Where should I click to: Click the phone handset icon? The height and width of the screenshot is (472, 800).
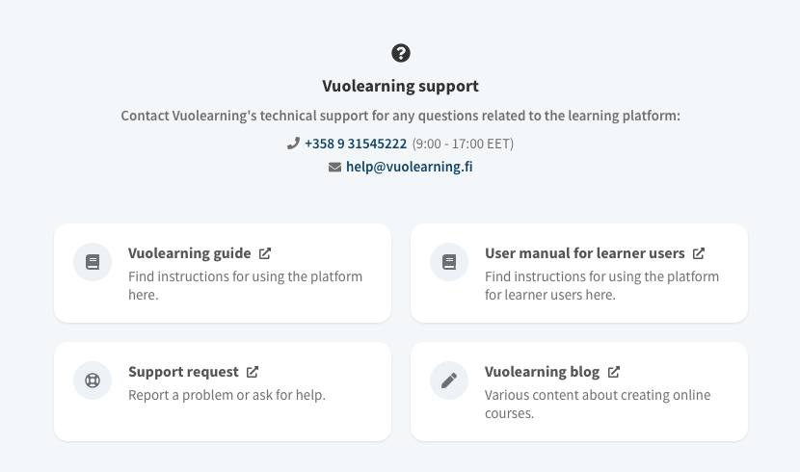[x=293, y=144]
